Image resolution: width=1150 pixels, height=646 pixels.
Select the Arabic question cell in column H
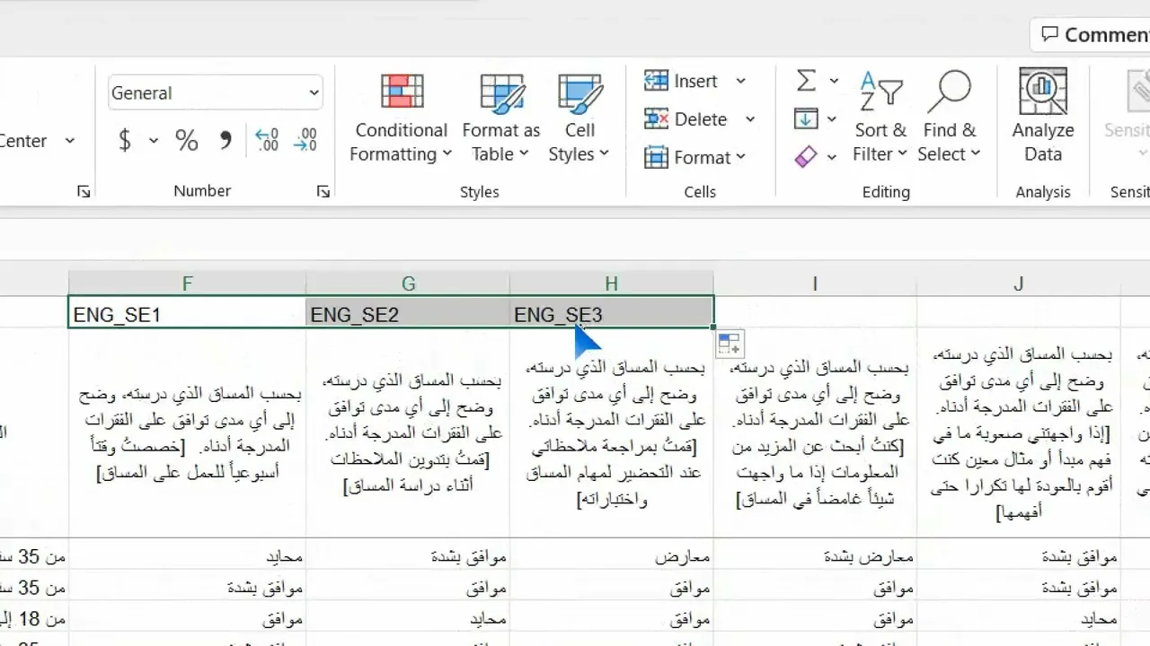coord(611,433)
